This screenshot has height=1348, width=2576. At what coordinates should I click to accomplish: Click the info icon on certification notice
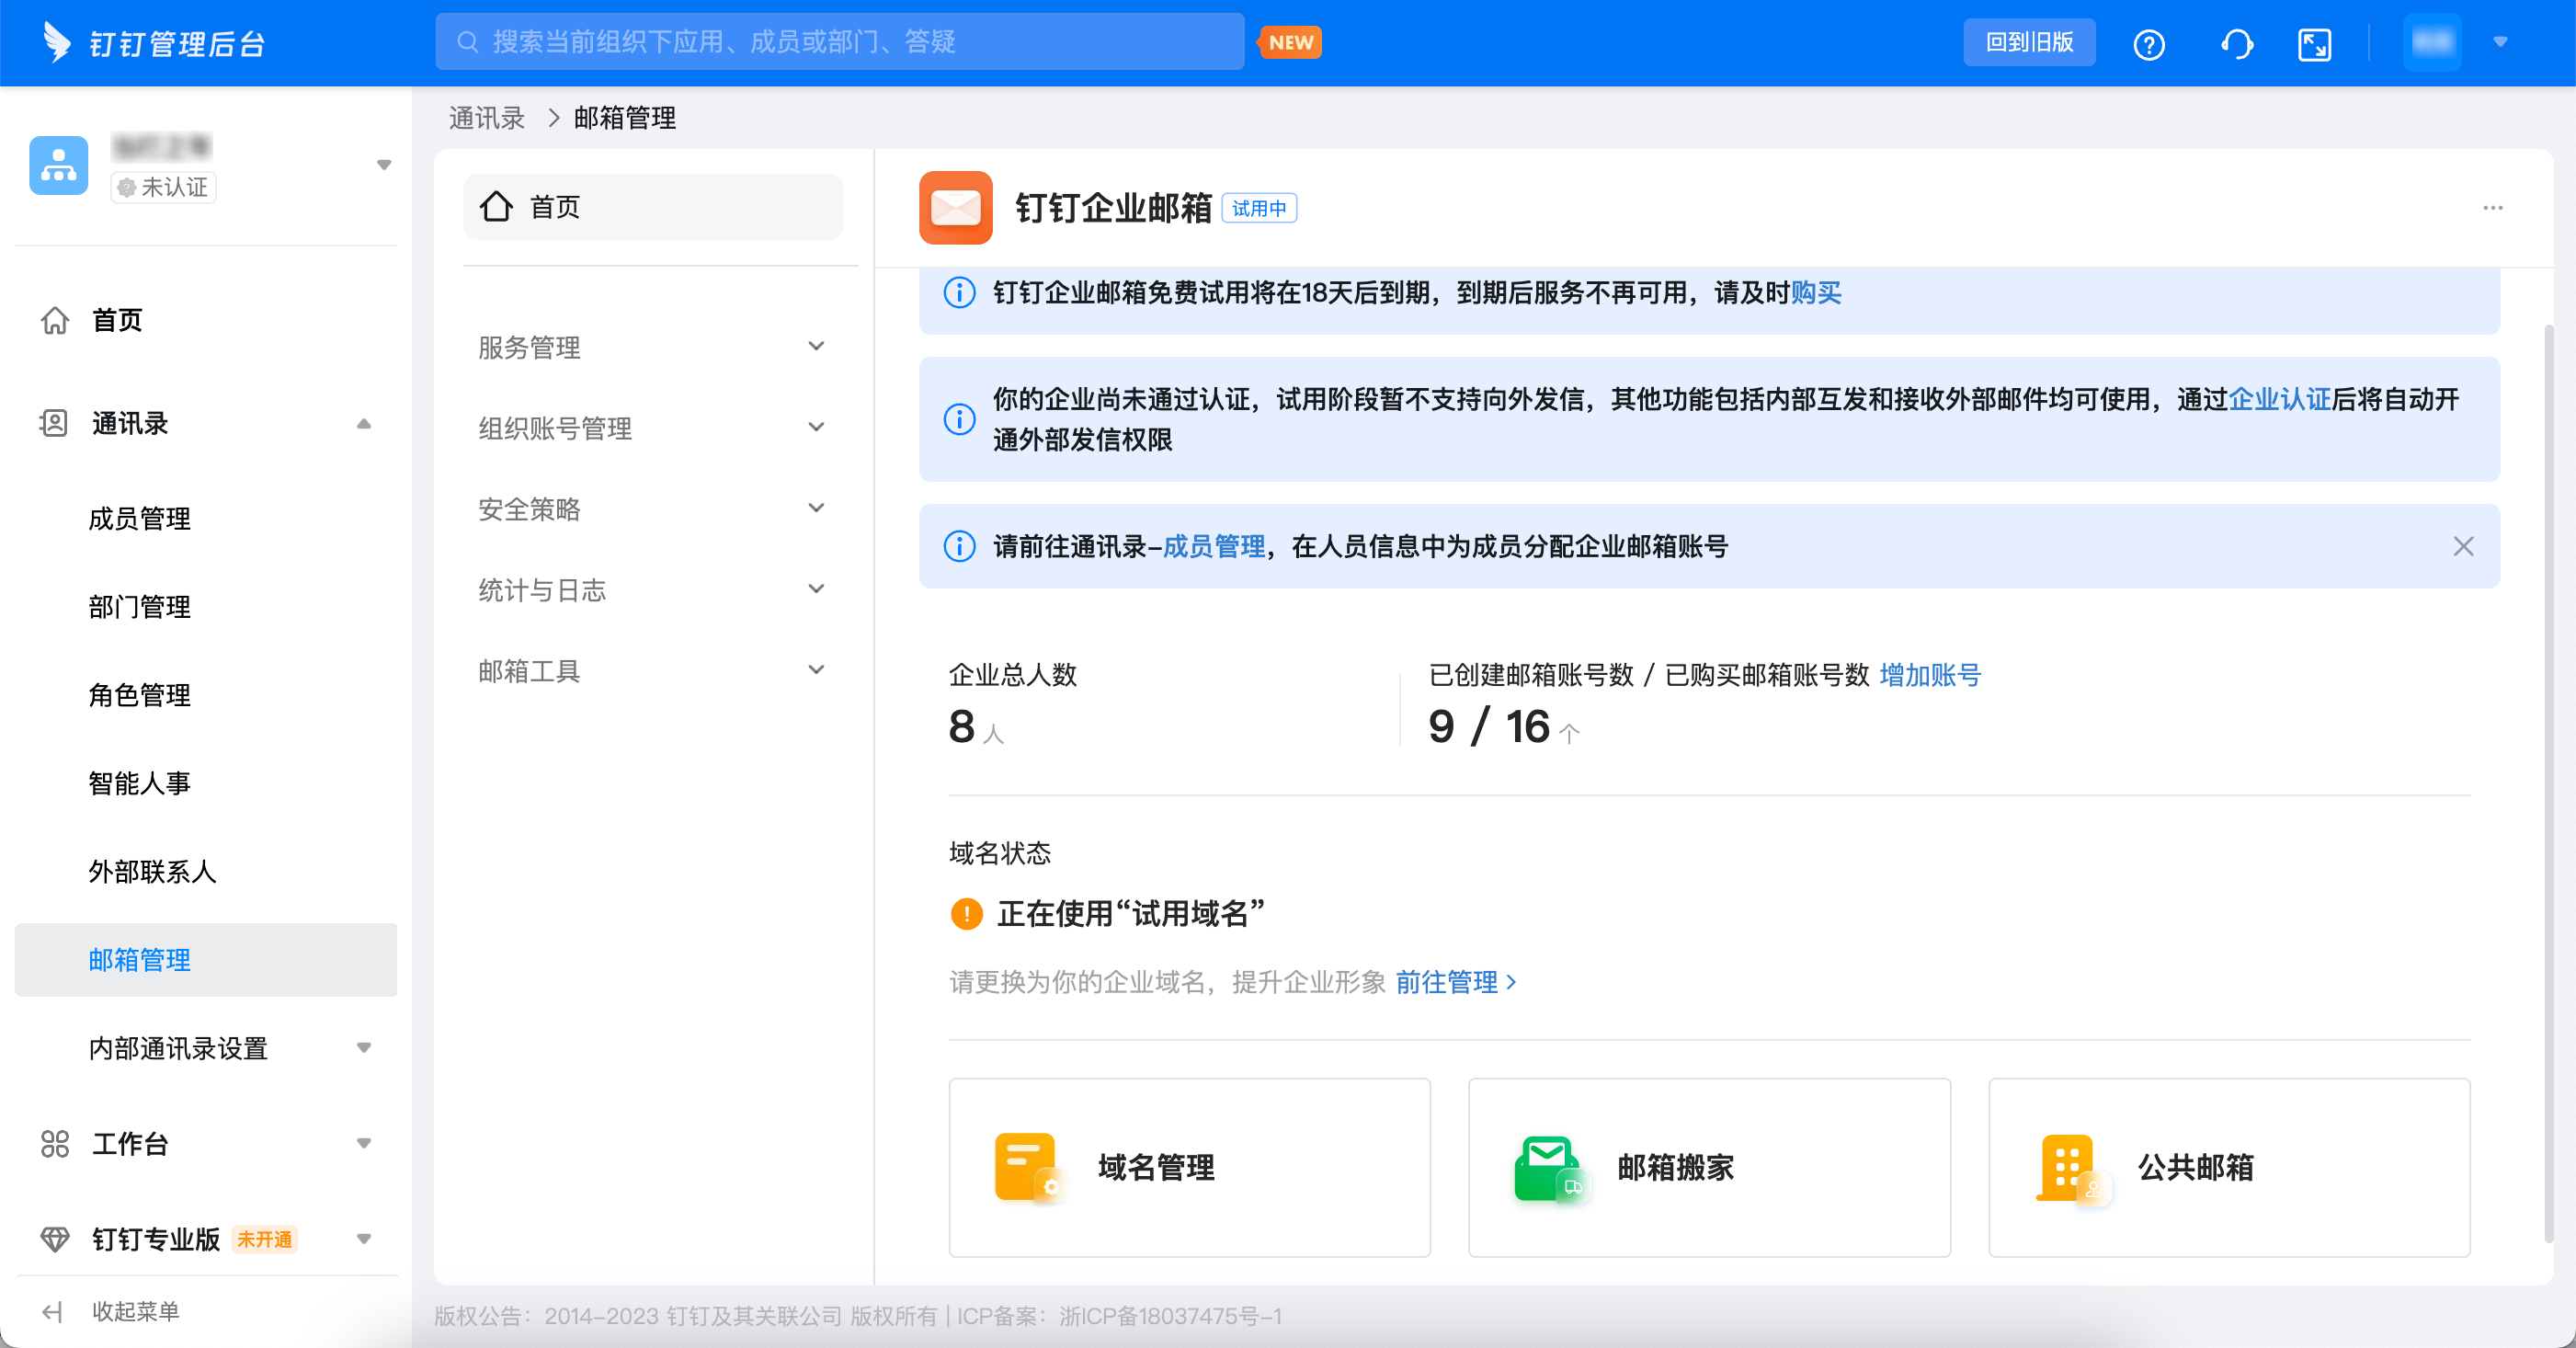click(x=959, y=419)
